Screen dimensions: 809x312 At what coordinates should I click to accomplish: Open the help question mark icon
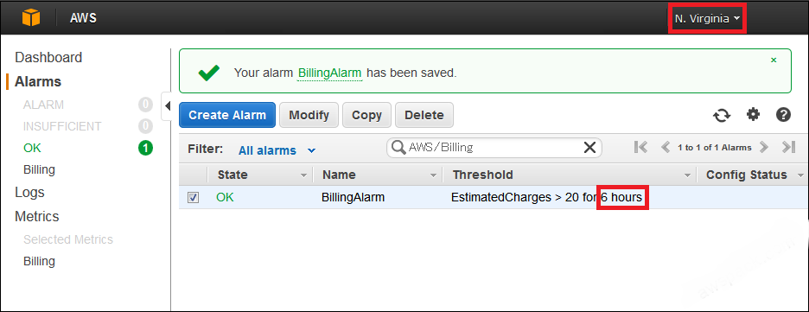coord(783,114)
